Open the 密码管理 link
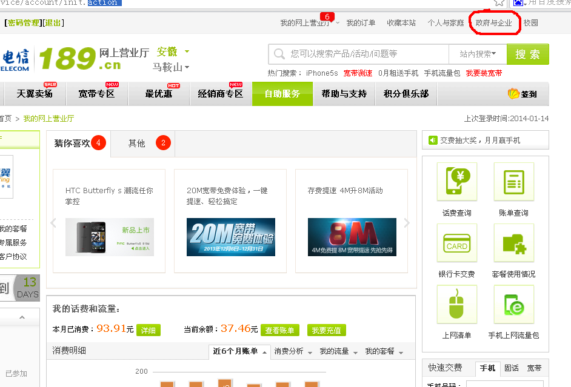The height and width of the screenshot is (387, 571). click(23, 23)
